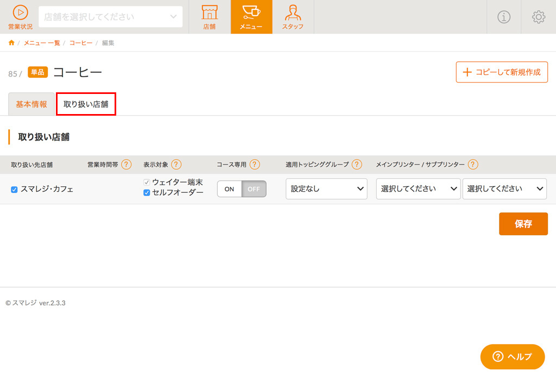Image resolution: width=556 pixels, height=372 pixels.
Task: Click the information icon in header
Action: 504,17
